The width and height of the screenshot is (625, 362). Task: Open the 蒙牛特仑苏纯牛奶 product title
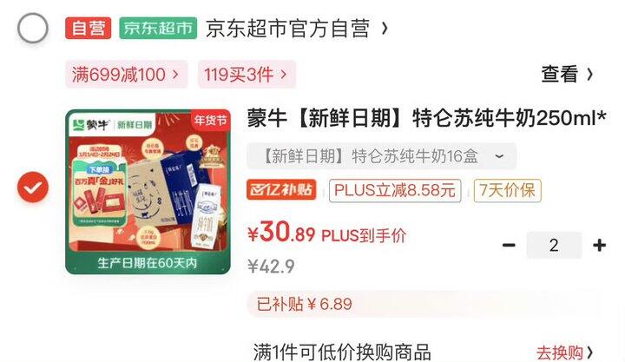tap(426, 118)
